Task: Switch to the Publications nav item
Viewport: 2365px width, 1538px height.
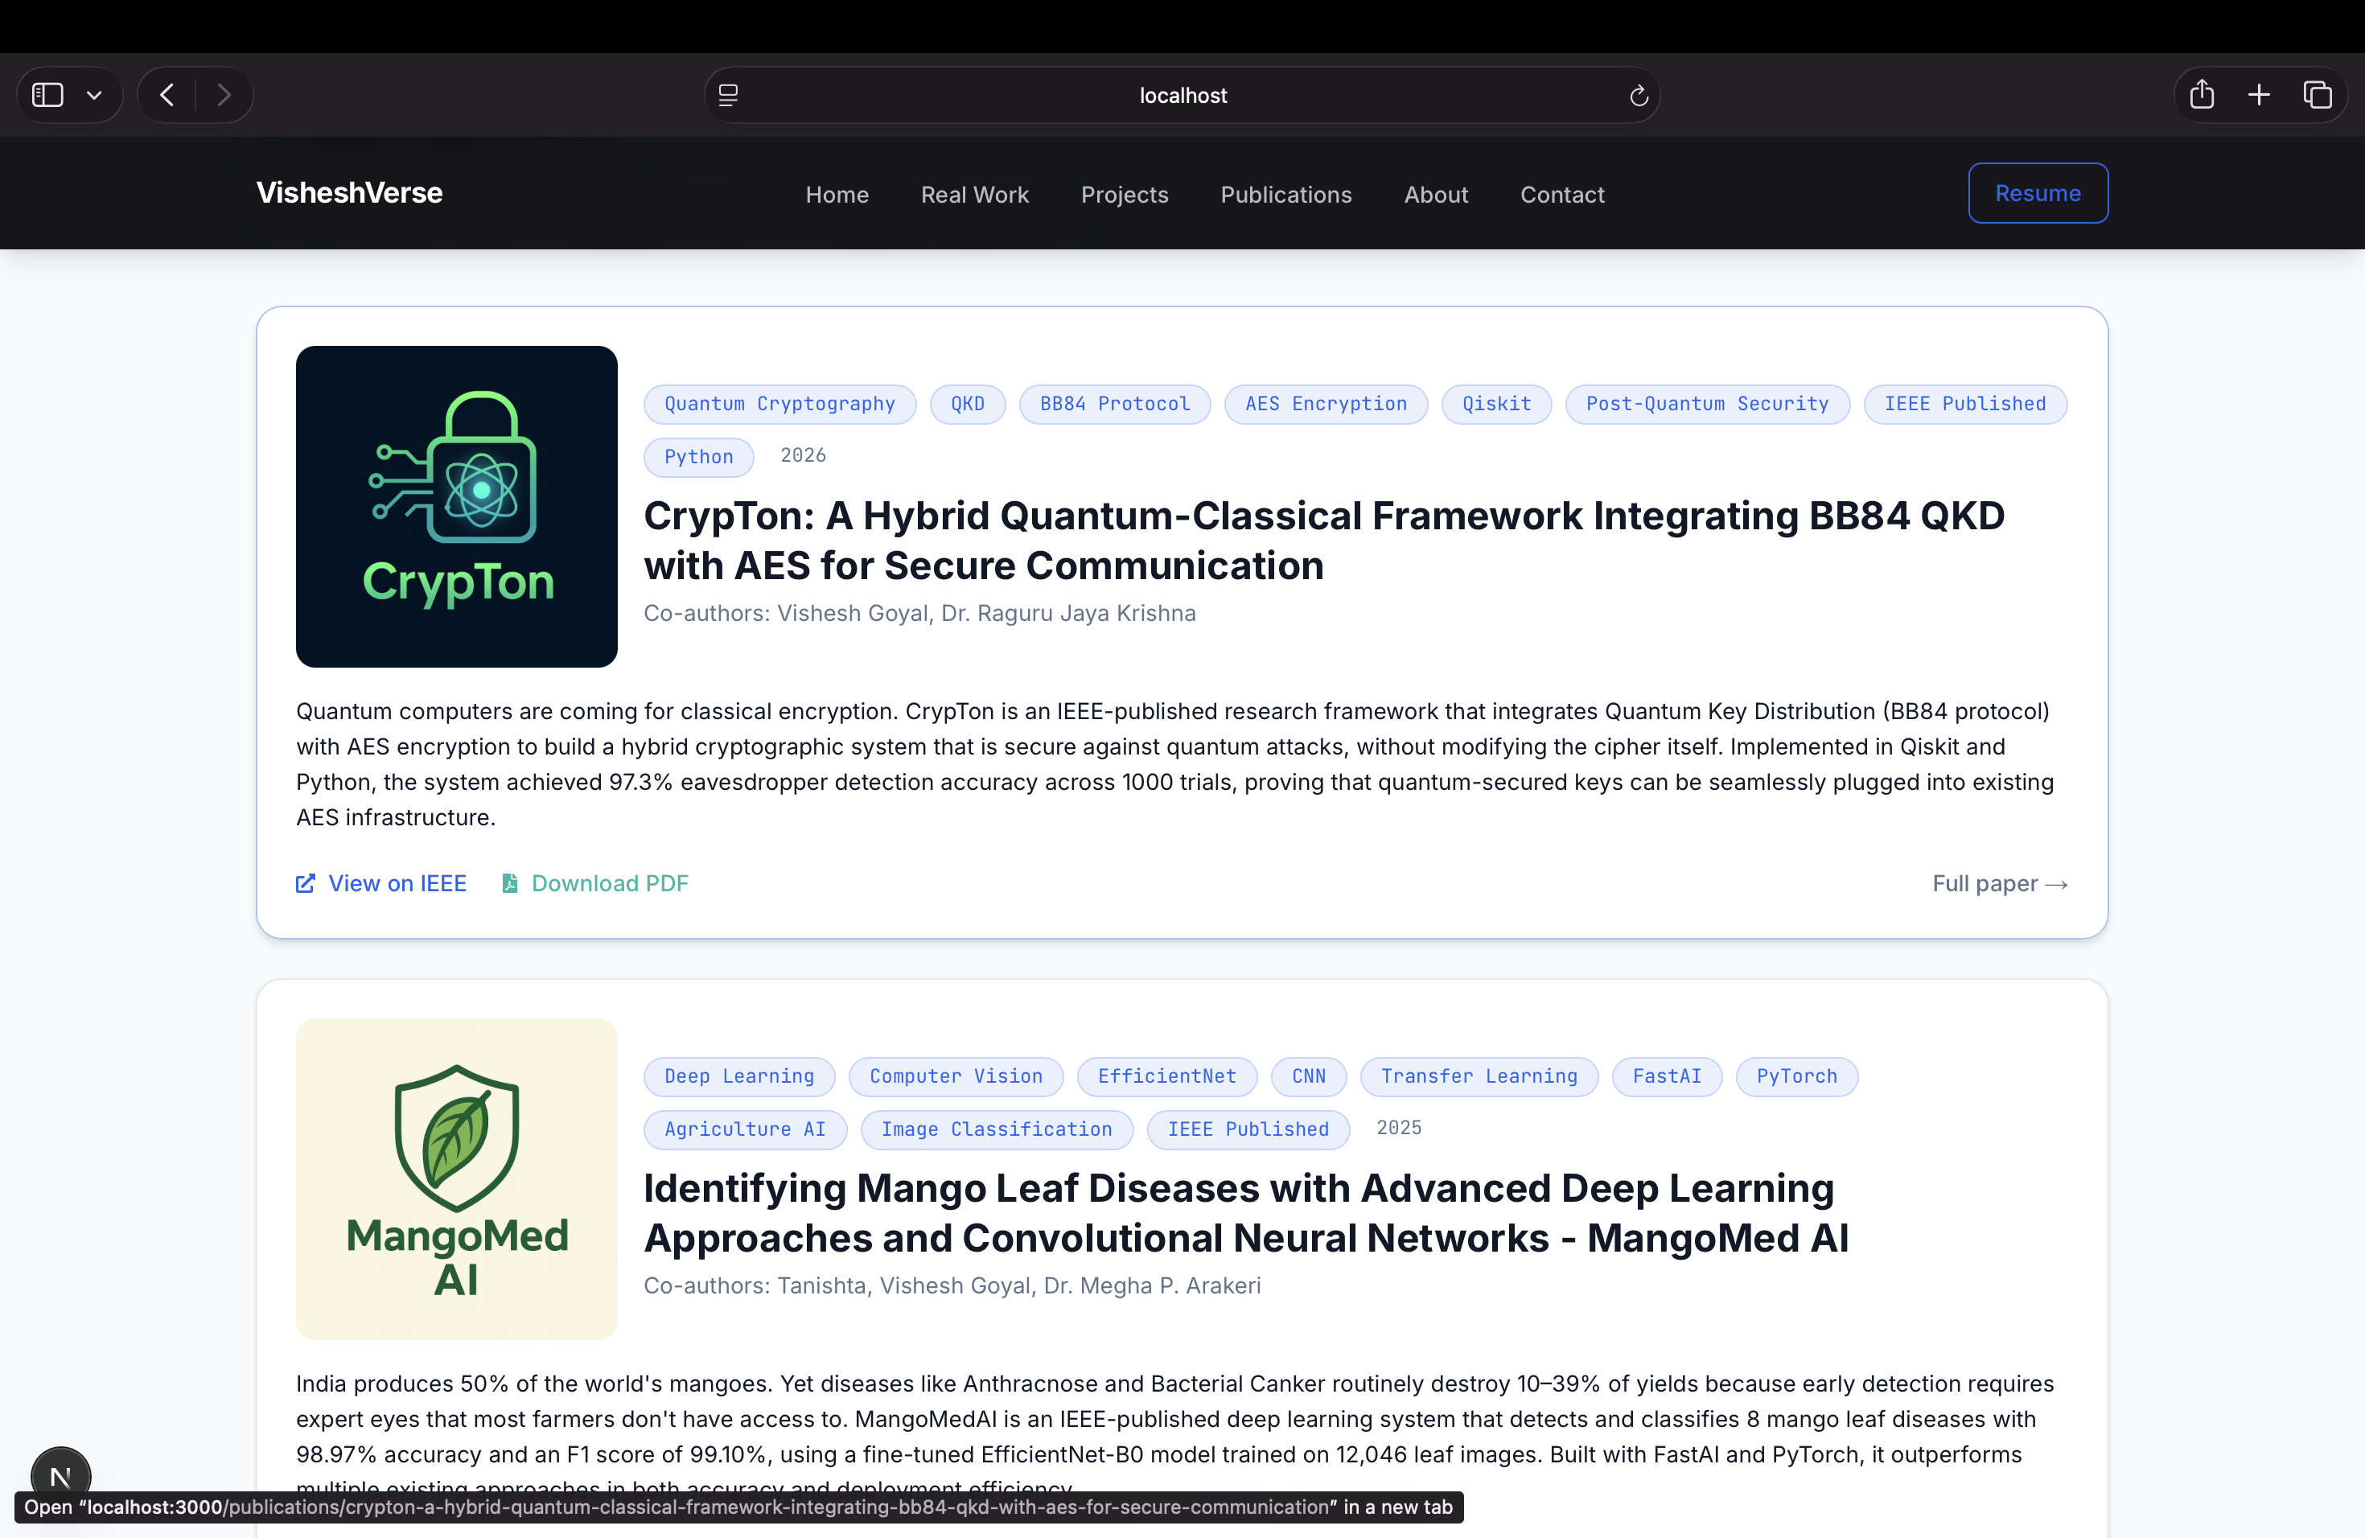Action: click(1285, 195)
